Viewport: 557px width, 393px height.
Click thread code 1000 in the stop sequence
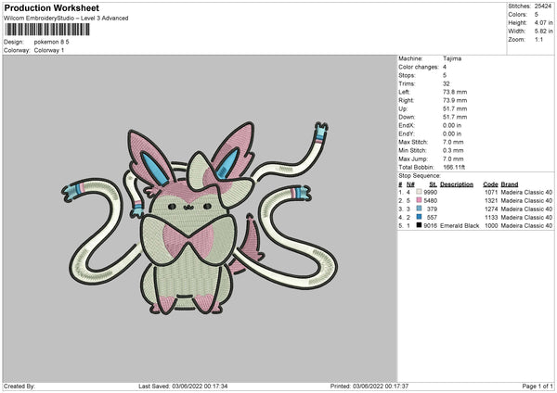click(x=491, y=226)
